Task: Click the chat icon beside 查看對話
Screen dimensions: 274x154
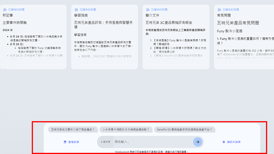Action: tap(65, 142)
